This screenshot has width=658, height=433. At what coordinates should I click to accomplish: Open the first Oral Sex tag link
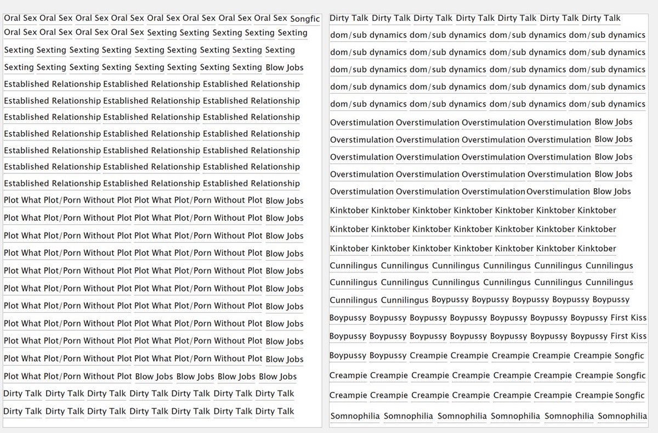tap(20, 18)
